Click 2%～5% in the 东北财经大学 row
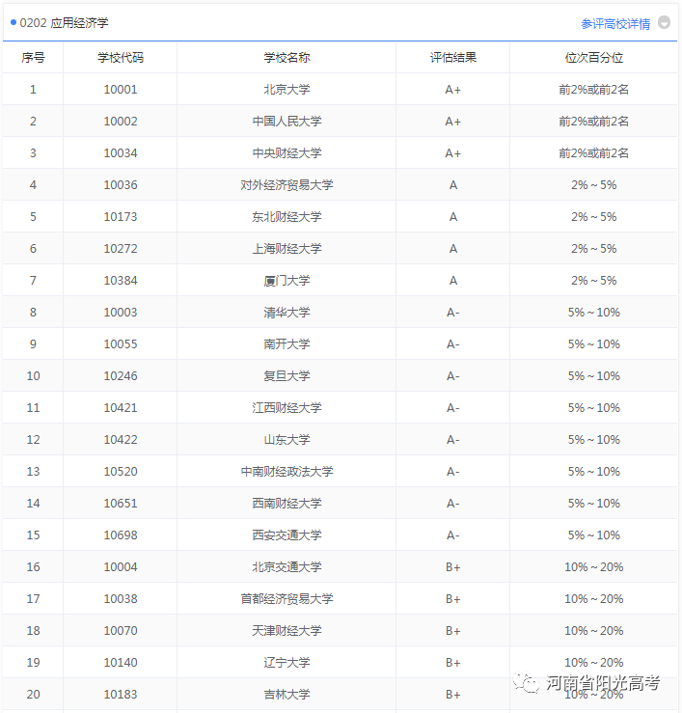This screenshot has height=713, width=682. point(594,217)
